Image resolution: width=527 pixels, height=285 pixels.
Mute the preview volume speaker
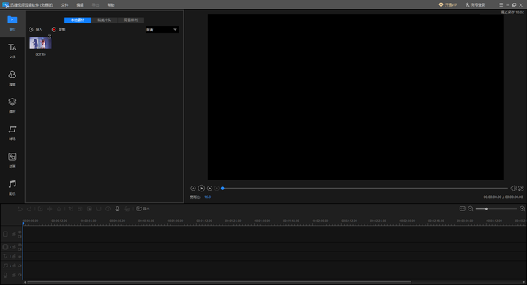pos(513,189)
